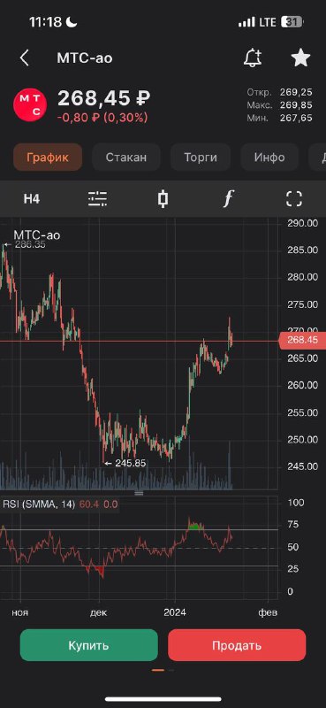Go back using the arrow icon

tap(25, 58)
